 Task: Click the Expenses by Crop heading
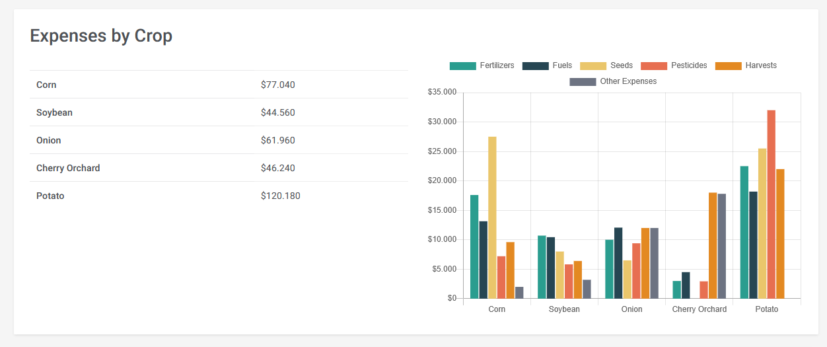click(x=101, y=36)
